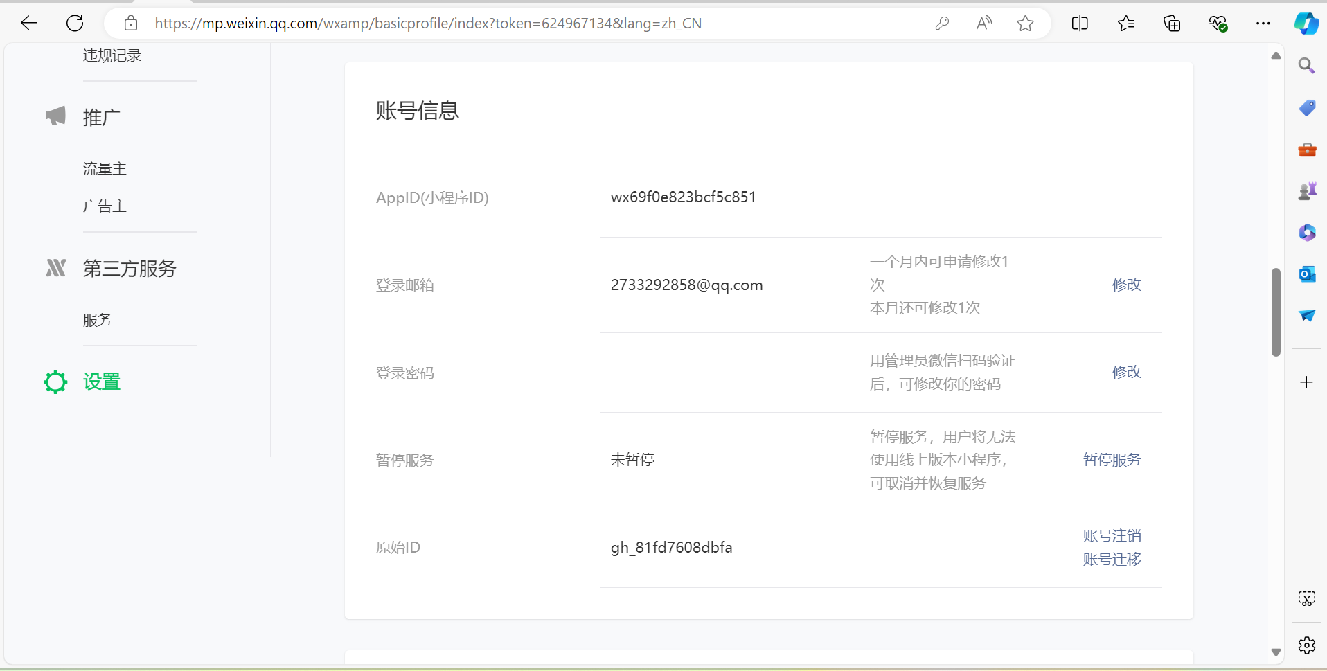This screenshot has width=1327, height=671.
Task: Open the sidebar Tools briefcase icon
Action: pyautogui.click(x=1307, y=149)
